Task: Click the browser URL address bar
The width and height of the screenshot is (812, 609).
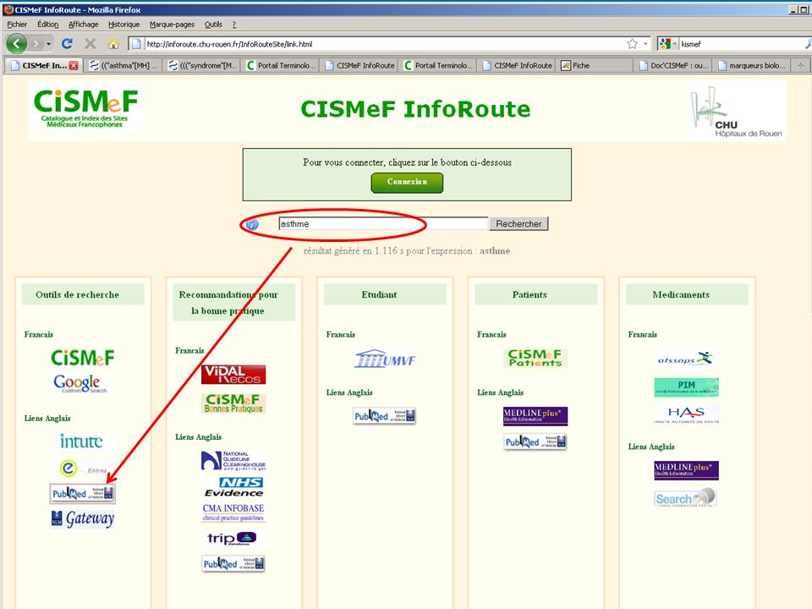Action: pos(383,44)
